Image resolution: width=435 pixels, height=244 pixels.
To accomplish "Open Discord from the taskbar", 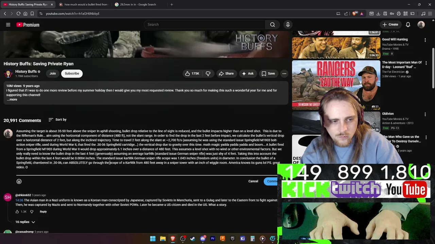I will [203, 239].
